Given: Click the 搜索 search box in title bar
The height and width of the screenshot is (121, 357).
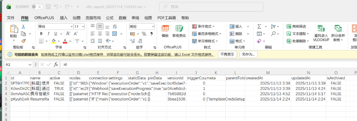Looking at the screenshot, I should point(211,7).
